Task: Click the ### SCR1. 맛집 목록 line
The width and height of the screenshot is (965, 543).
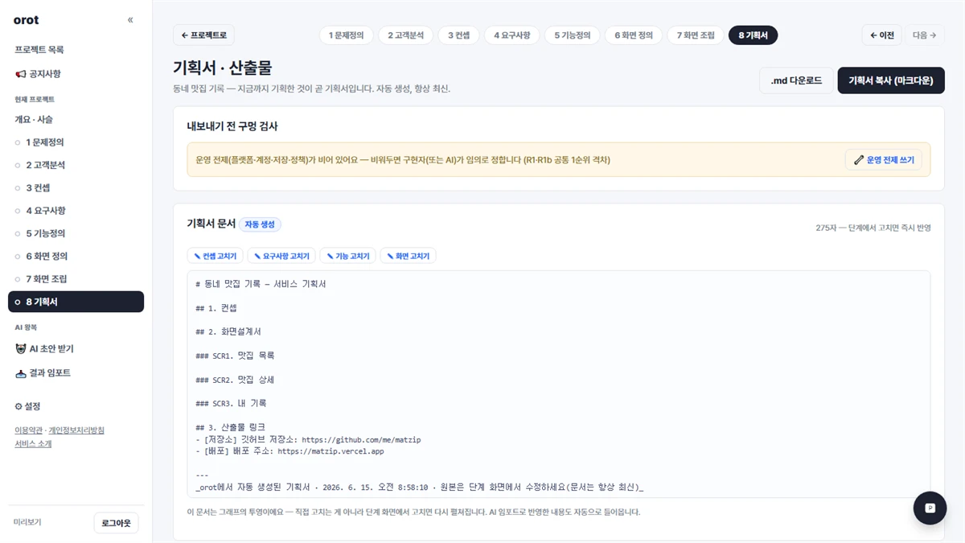Action: tap(235, 356)
